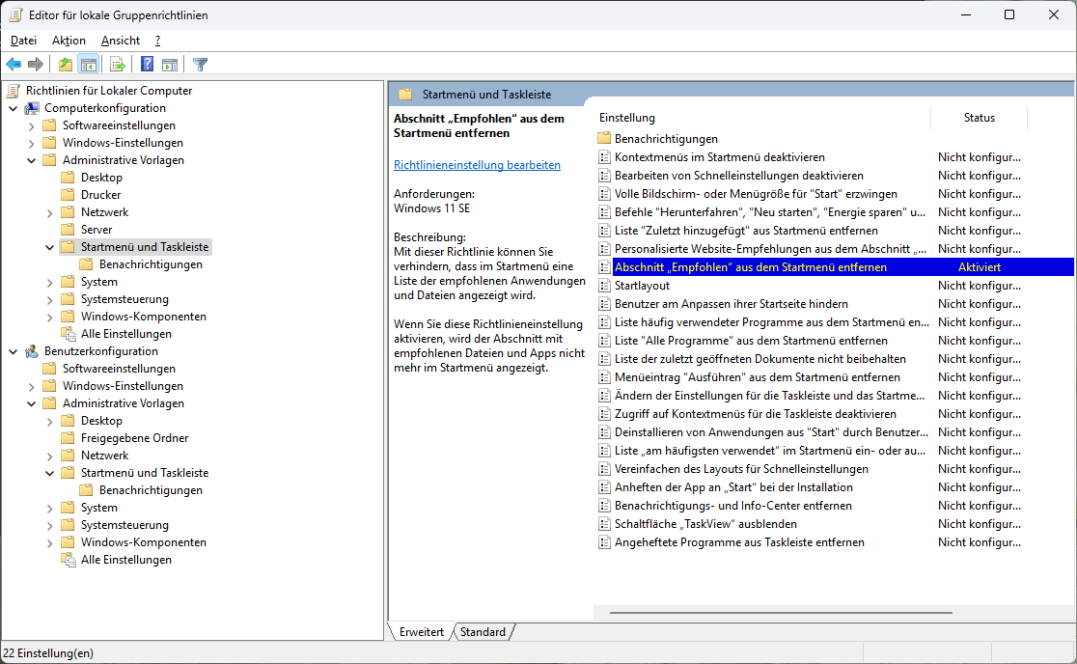Select 'Benutzer am Anpassen ihrer Startseite hindern'

pyautogui.click(x=731, y=304)
